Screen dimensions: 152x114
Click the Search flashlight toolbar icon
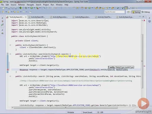click(x=107, y=8)
